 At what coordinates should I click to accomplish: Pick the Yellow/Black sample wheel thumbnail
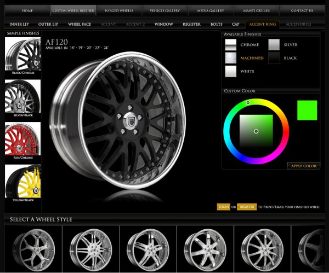[22, 183]
